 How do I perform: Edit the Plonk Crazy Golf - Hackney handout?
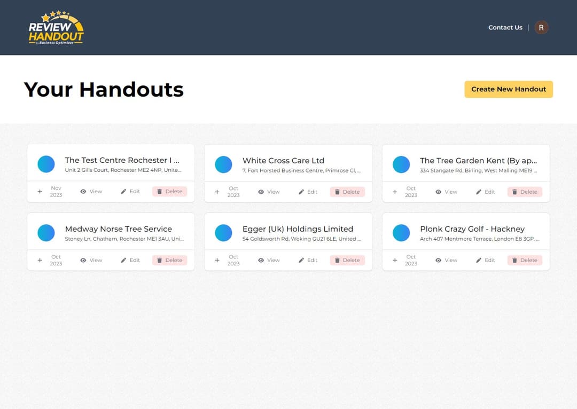point(485,260)
